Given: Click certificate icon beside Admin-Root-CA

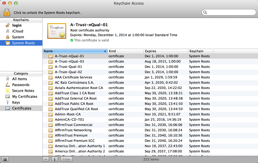Looking at the screenshot, I should pos(50,114).
